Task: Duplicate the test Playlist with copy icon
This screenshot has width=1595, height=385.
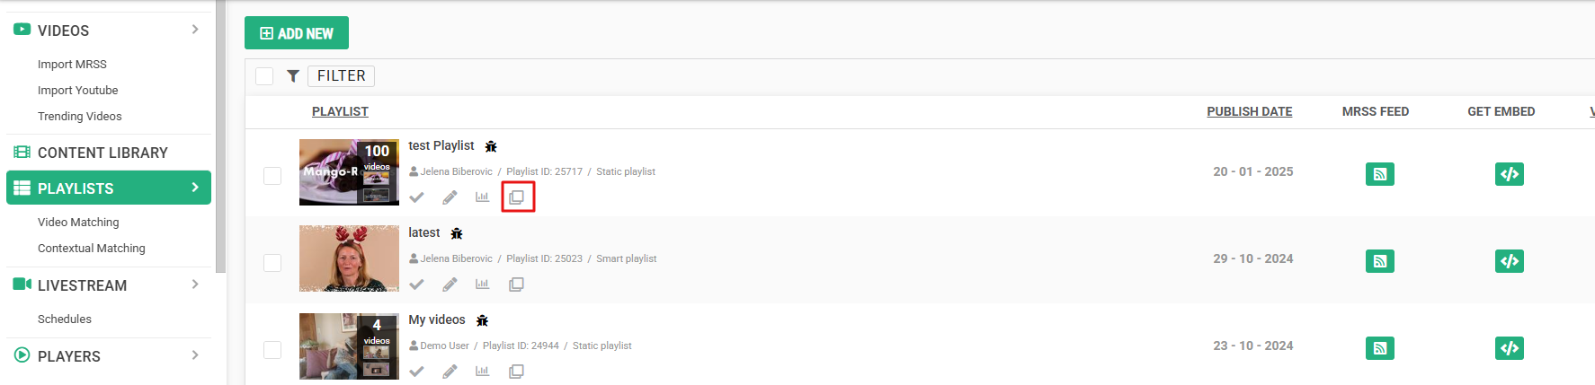Action: [x=516, y=197]
